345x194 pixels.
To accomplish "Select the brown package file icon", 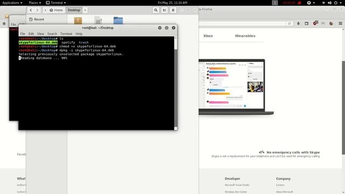I will (78, 20).
